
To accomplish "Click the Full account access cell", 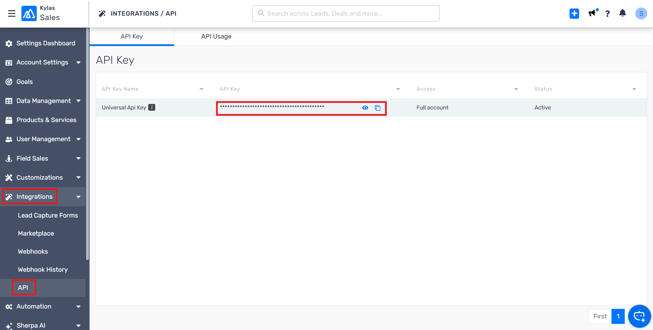I will [432, 108].
